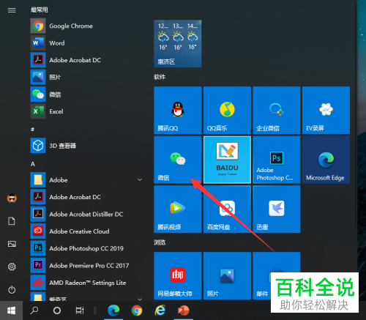Open Adobe Acrobat DC under letter A

coord(86,197)
